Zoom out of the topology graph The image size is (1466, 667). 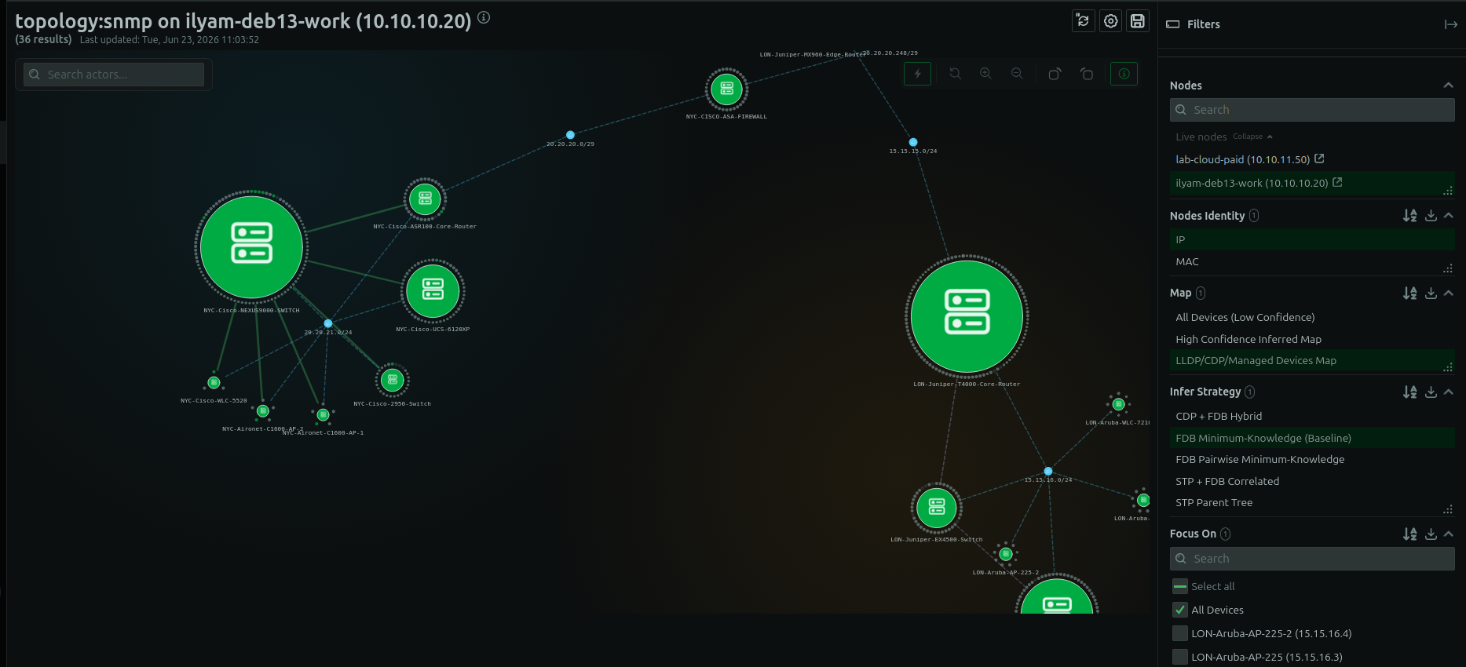pyautogui.click(x=1017, y=74)
